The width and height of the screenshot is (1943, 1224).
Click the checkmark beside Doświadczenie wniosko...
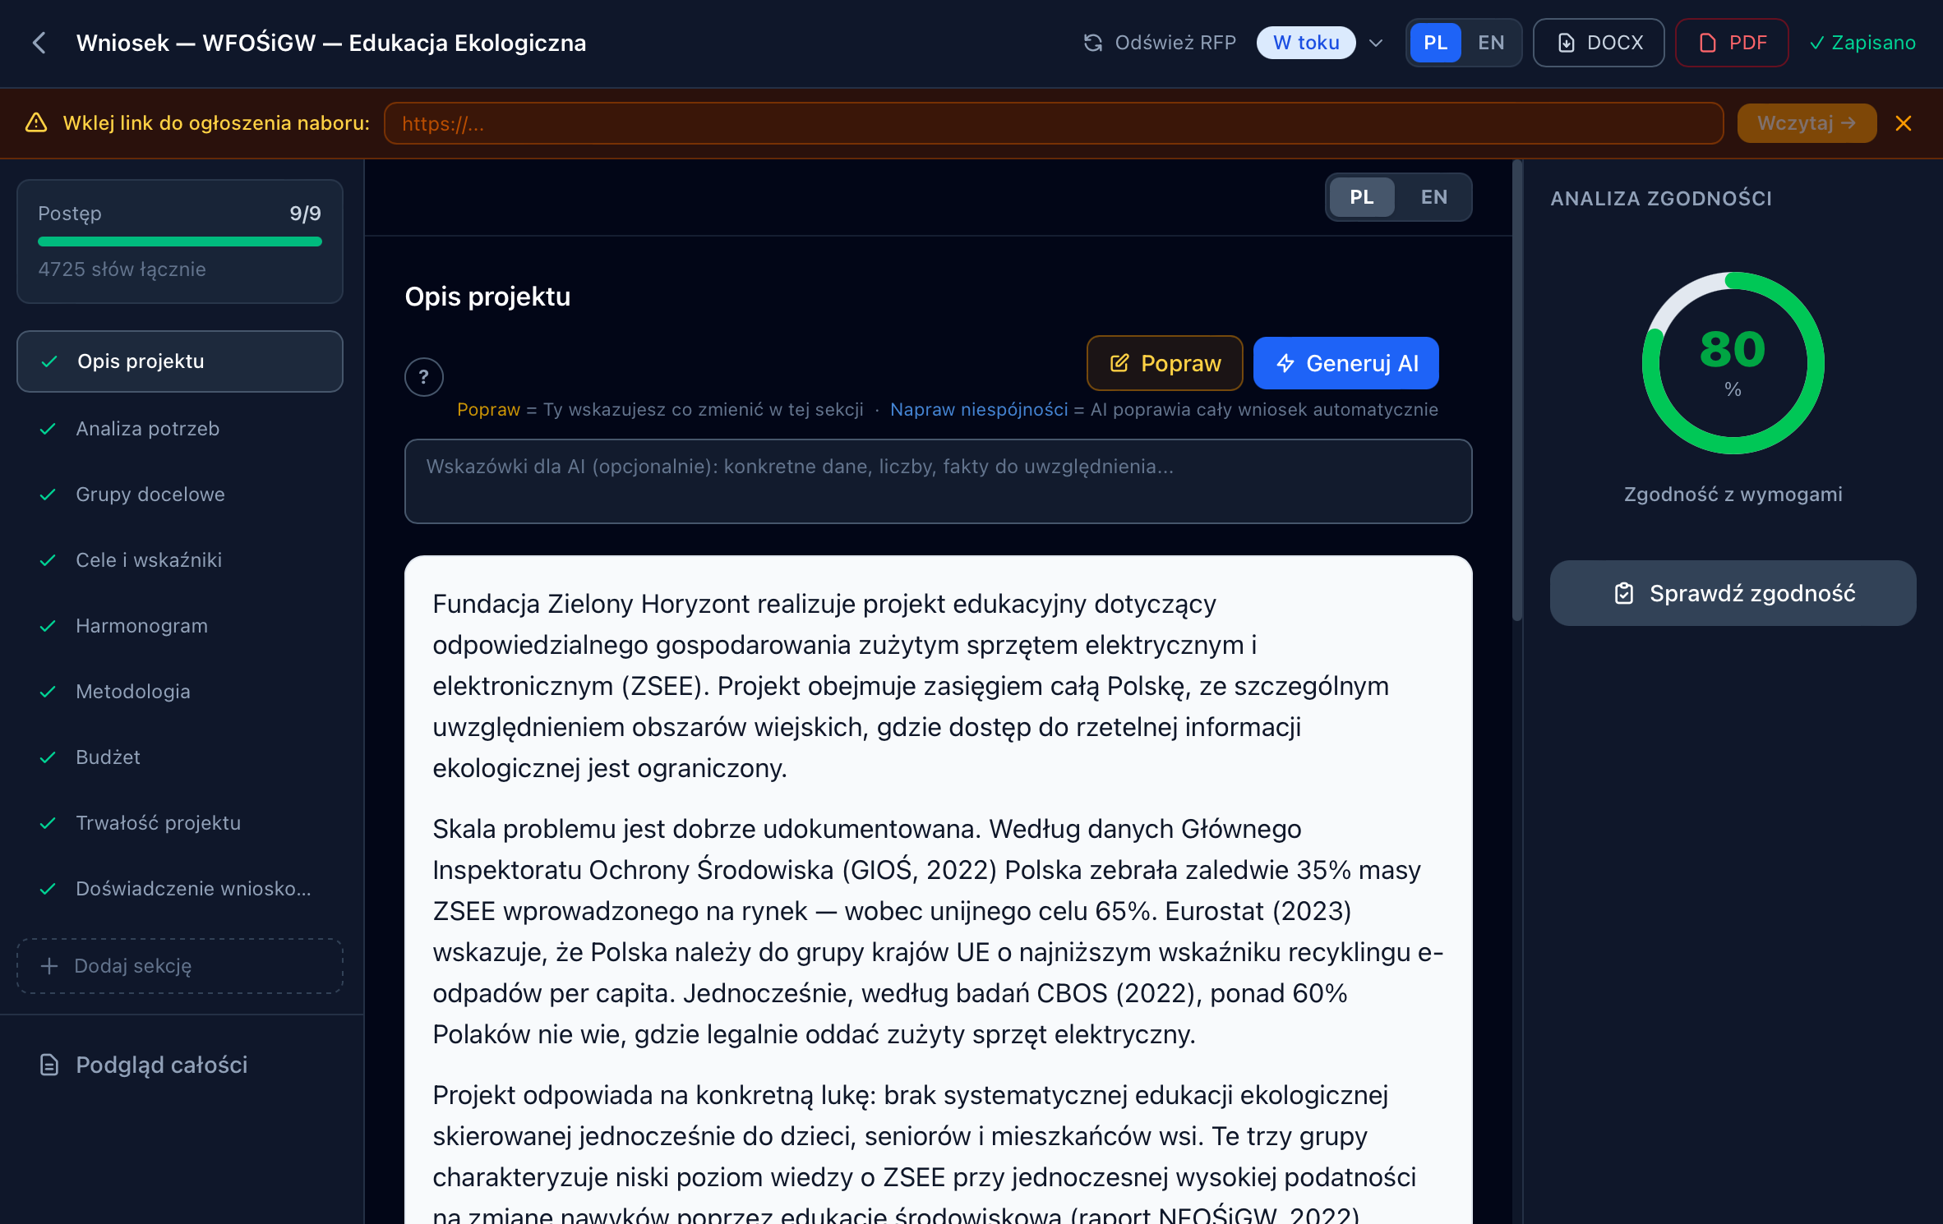[48, 889]
